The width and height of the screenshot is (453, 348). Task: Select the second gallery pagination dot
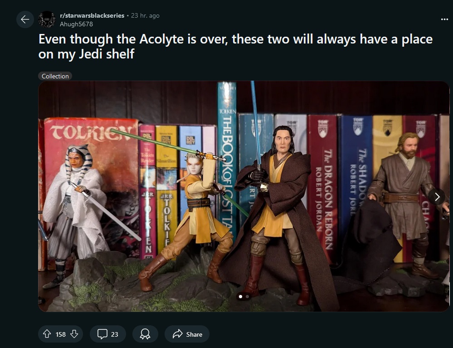pos(247,297)
